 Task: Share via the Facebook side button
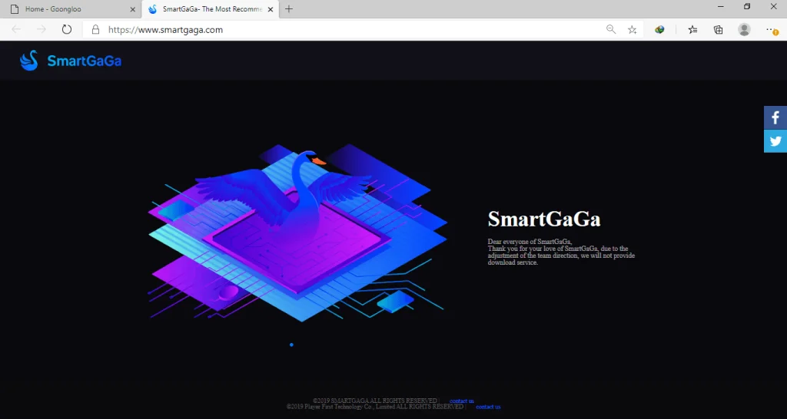pyautogui.click(x=775, y=117)
